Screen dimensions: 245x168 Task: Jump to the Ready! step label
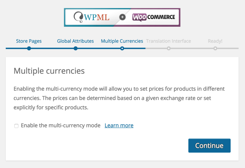point(215,41)
